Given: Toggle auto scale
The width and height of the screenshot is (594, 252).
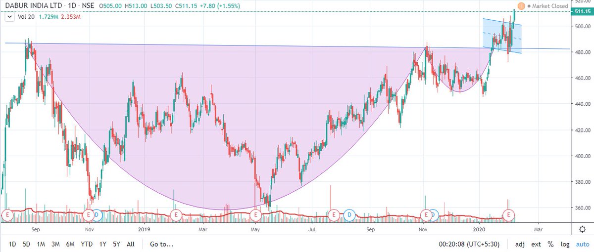Looking at the screenshot, I should pos(582,244).
